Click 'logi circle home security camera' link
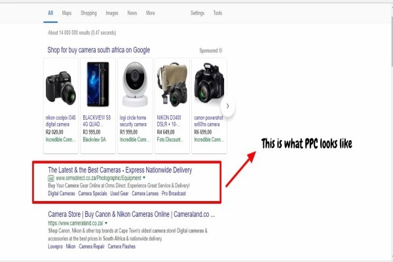The height and width of the screenshot is (262, 393). pos(133,121)
